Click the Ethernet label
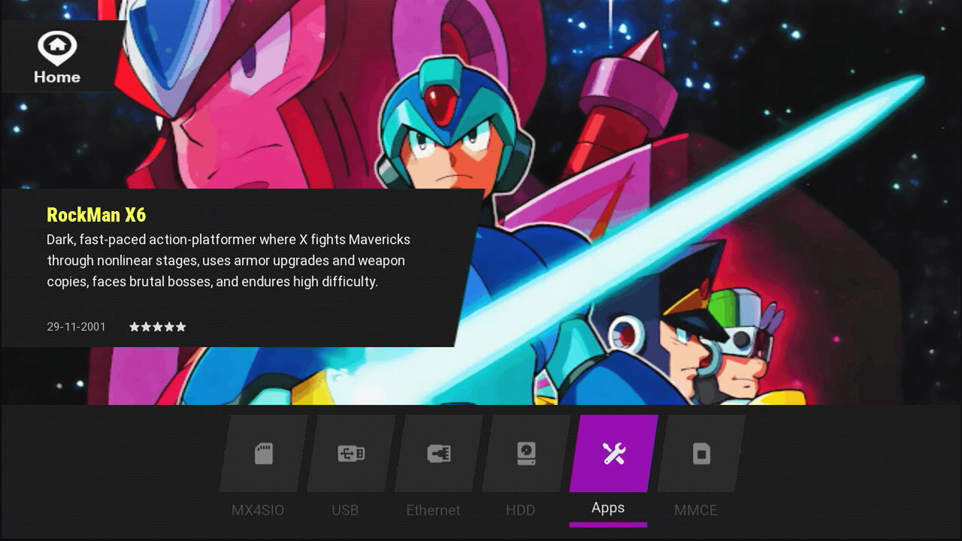This screenshot has height=541, width=962. (433, 510)
